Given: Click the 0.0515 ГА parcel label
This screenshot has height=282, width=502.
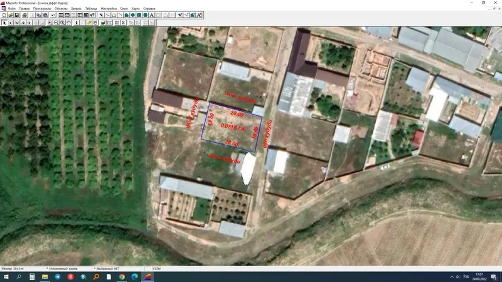Looking at the screenshot, I should click(233, 127).
